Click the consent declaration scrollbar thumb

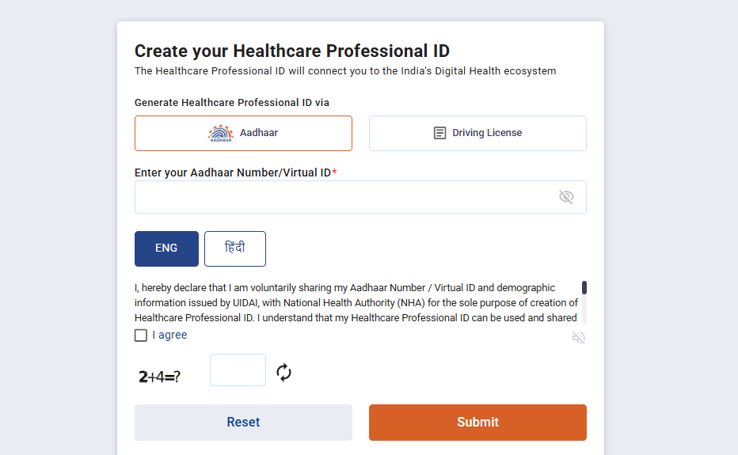(584, 287)
